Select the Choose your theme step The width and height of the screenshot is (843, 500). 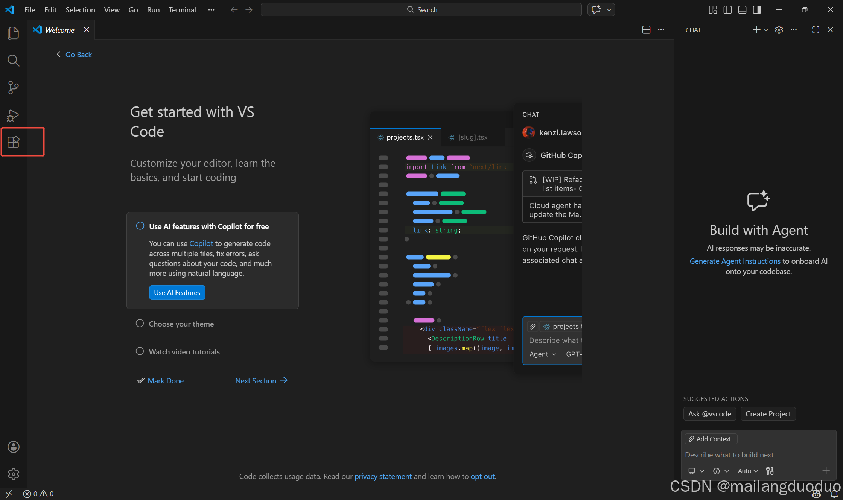(181, 324)
